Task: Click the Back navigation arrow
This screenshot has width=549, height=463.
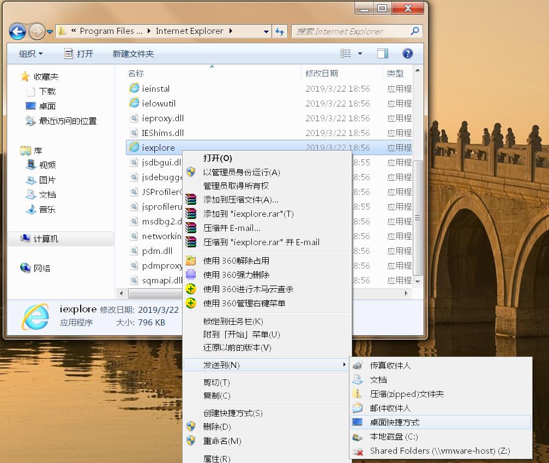Action: click(x=17, y=31)
